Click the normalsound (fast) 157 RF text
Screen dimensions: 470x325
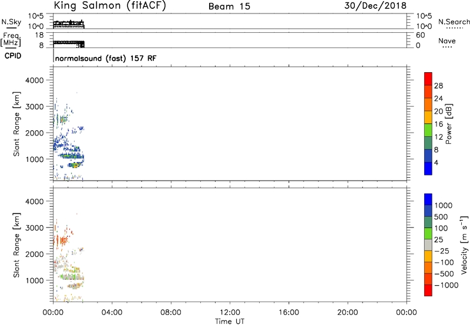coord(106,58)
